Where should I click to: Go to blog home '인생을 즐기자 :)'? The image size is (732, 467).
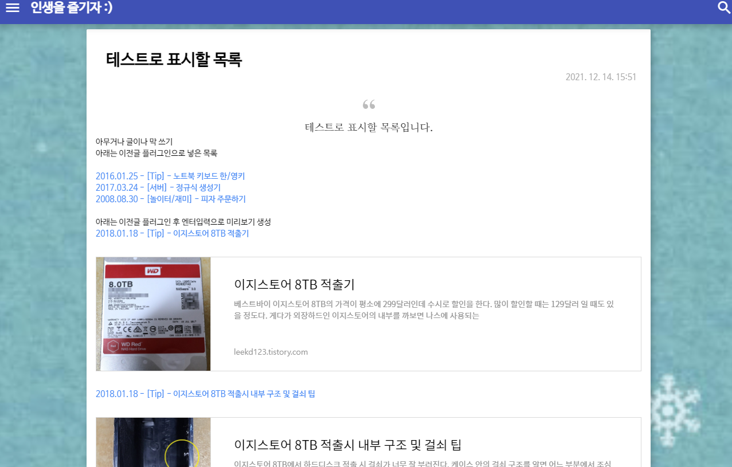point(72,7)
